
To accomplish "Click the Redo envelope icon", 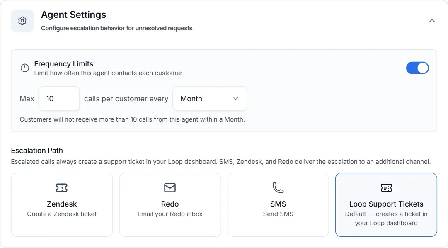I will pyautogui.click(x=170, y=187).
